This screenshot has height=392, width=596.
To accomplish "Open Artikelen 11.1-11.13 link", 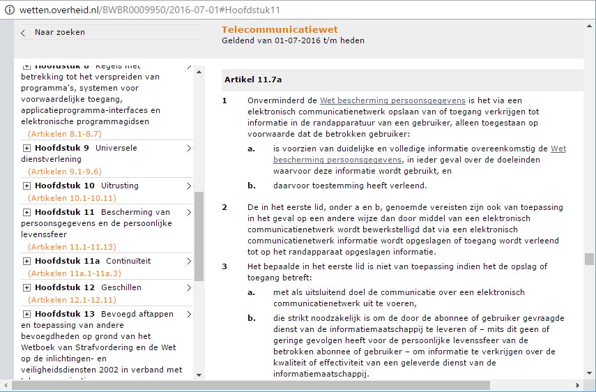I will 72,247.
